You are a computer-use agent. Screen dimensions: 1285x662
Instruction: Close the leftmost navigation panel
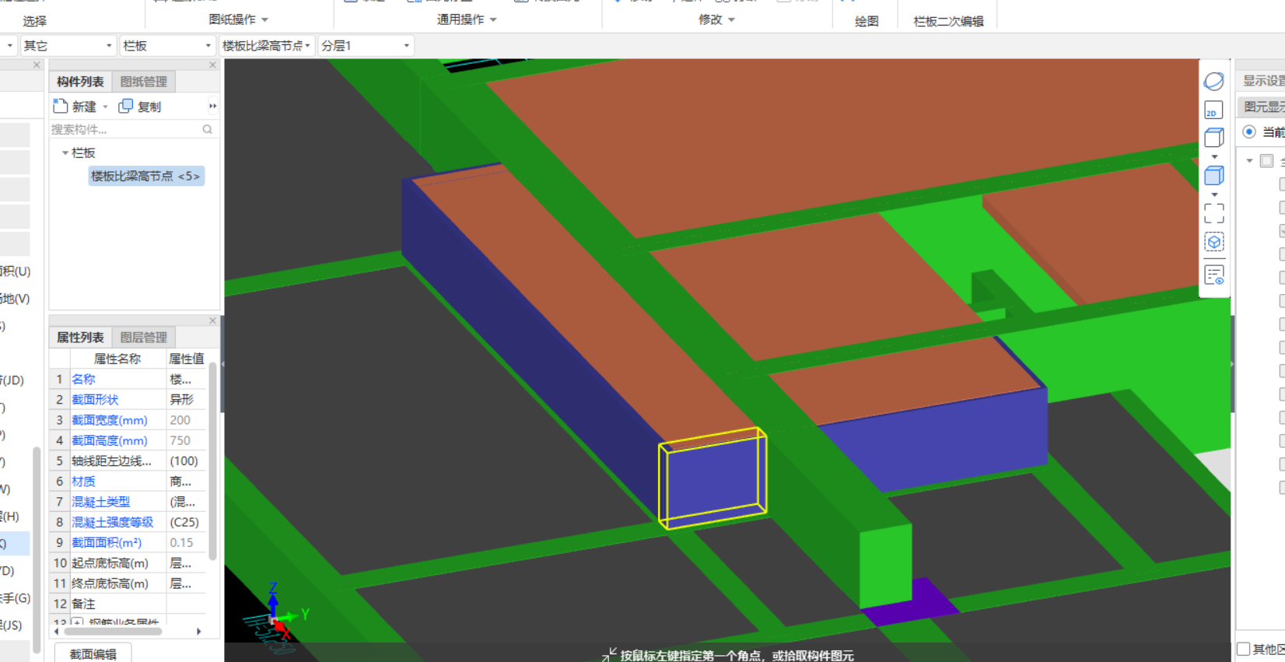37,65
